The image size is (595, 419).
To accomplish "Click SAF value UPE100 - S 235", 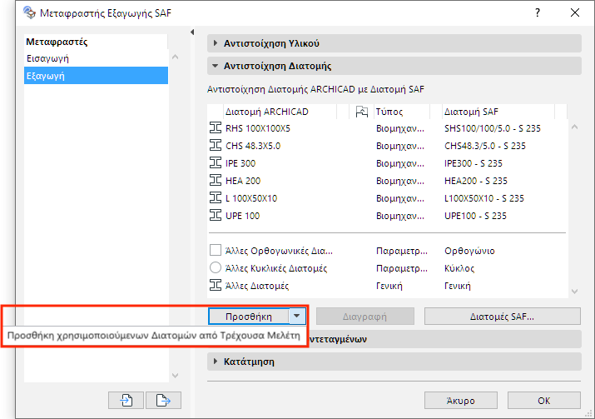I will [x=475, y=216].
